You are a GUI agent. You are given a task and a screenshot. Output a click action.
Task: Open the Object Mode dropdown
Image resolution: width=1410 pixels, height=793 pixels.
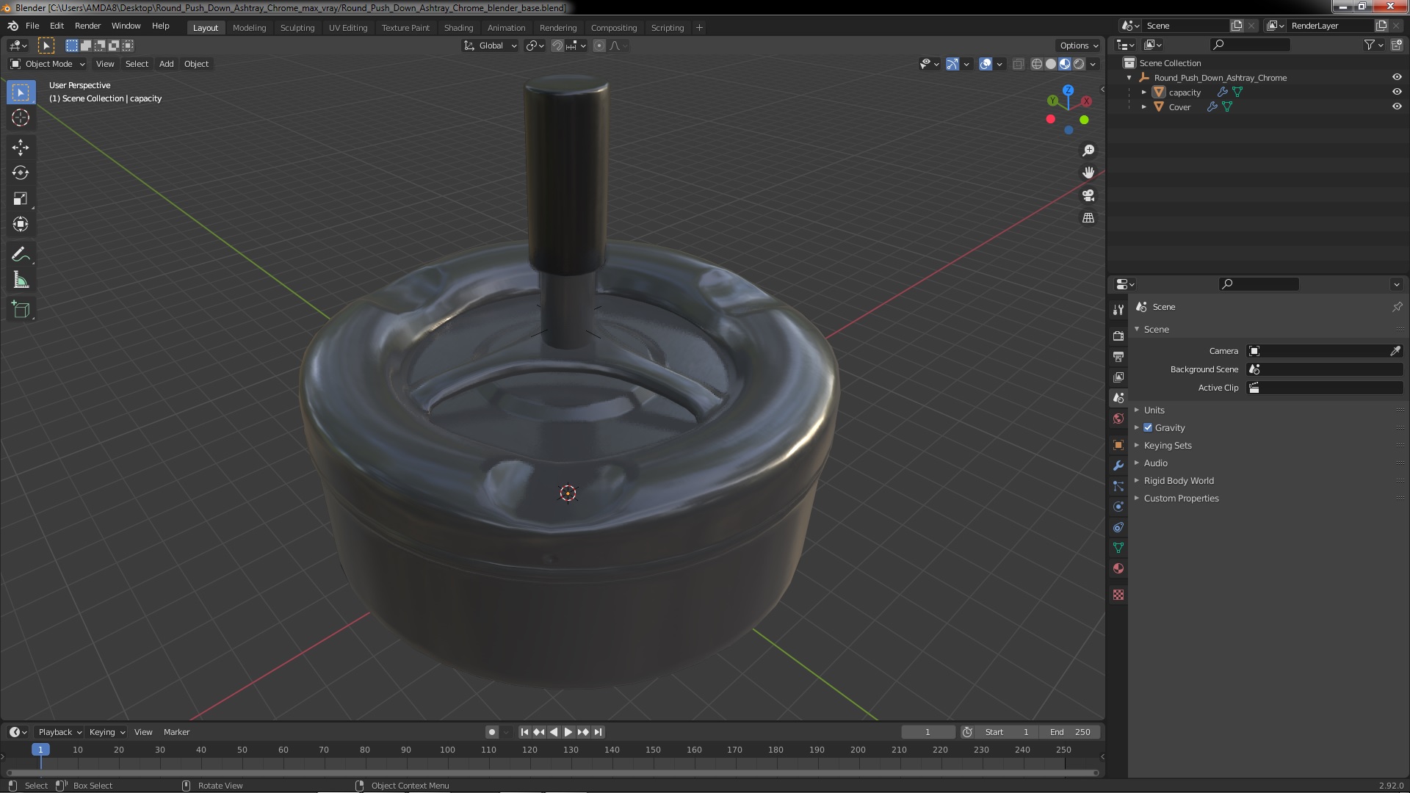click(48, 64)
